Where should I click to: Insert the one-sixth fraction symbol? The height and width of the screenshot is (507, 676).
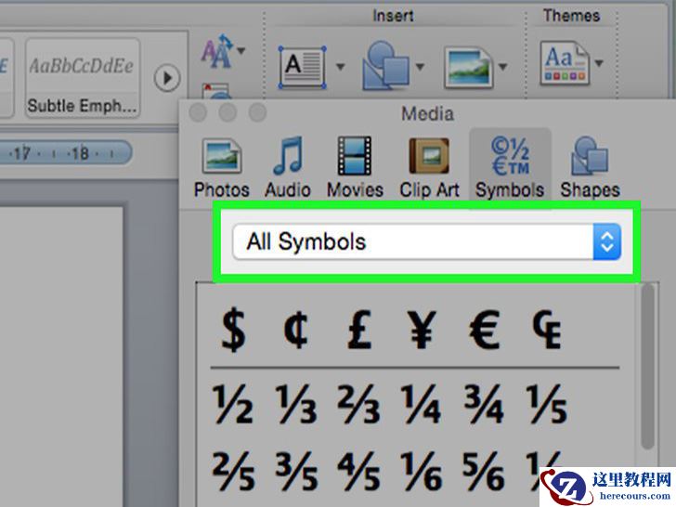[x=422, y=471]
